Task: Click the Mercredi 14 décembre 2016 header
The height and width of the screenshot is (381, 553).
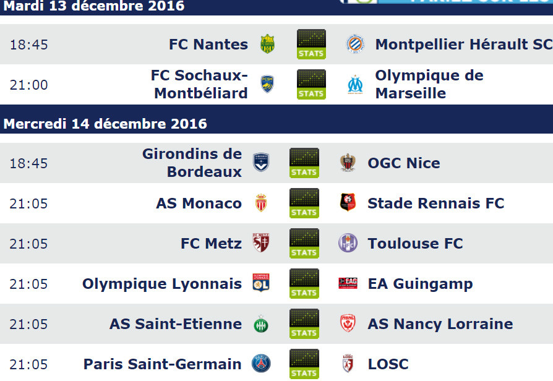Action: tap(105, 124)
